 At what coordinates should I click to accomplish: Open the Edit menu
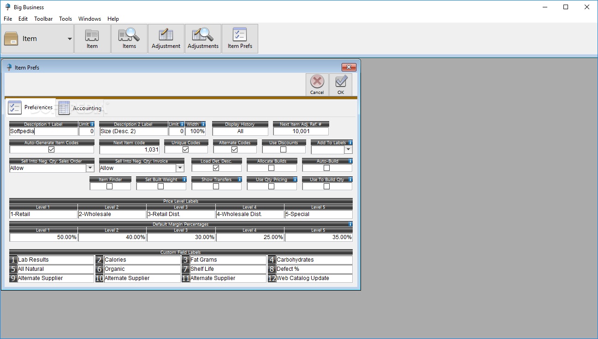tap(23, 19)
